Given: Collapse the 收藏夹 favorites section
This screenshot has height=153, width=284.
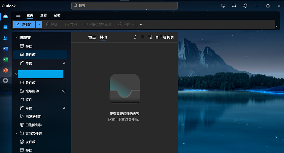Looking at the screenshot, I should 16,37.
